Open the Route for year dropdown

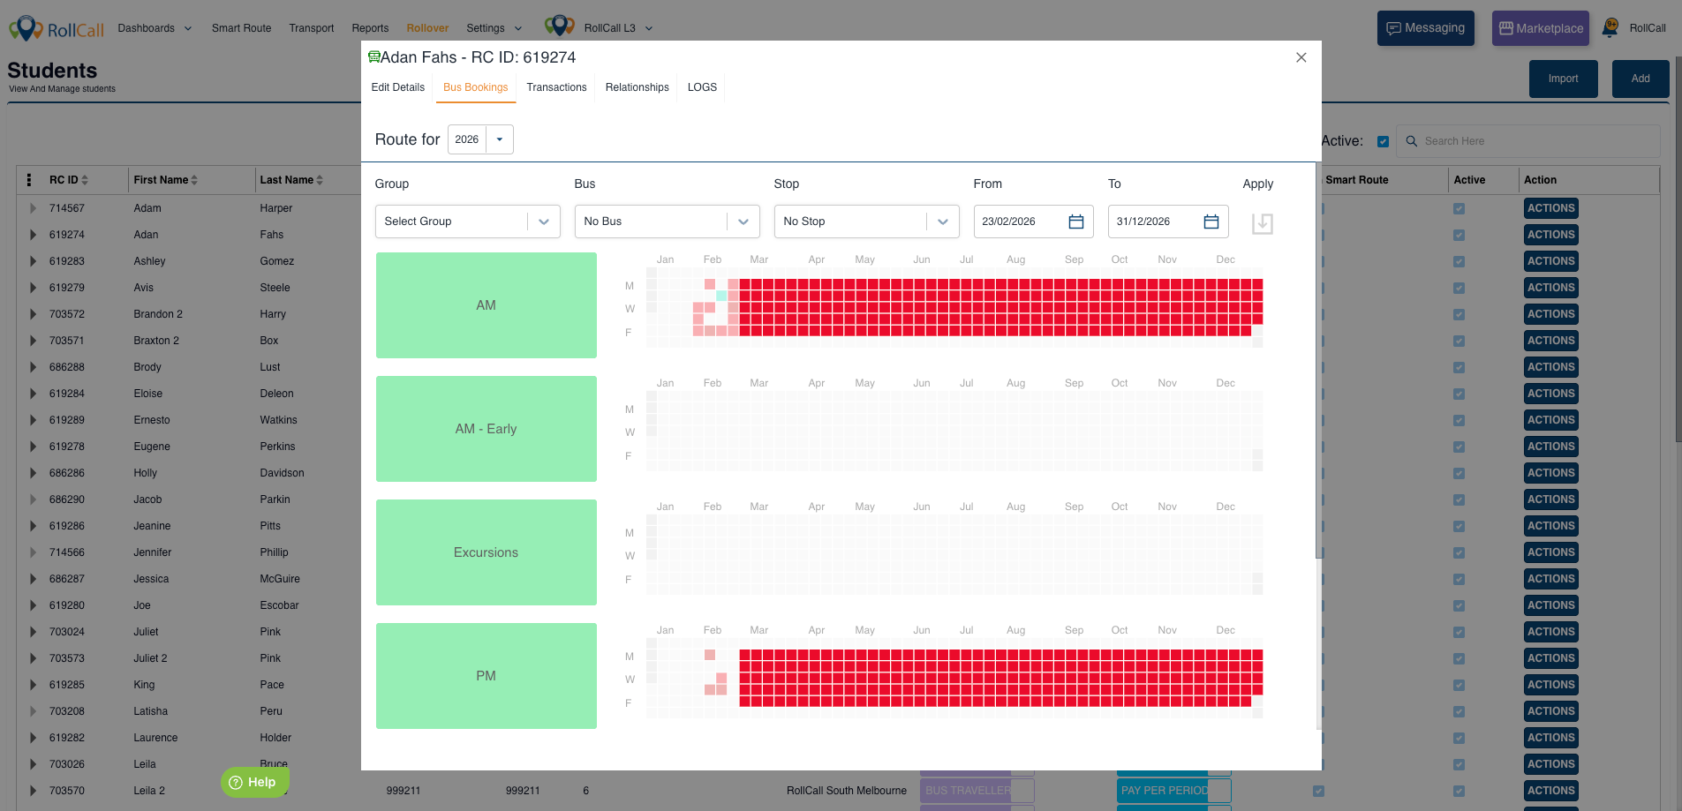pyautogui.click(x=499, y=139)
